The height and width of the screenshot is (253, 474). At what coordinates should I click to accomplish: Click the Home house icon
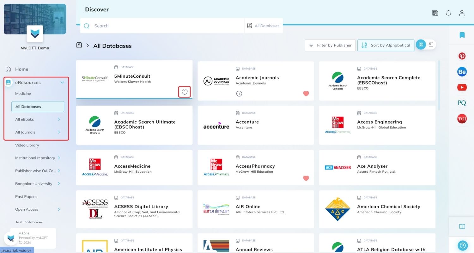pos(9,69)
